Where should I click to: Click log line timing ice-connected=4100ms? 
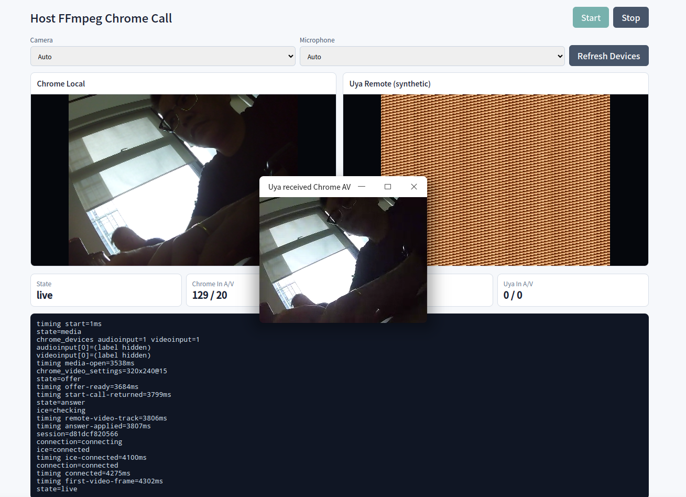(92, 458)
